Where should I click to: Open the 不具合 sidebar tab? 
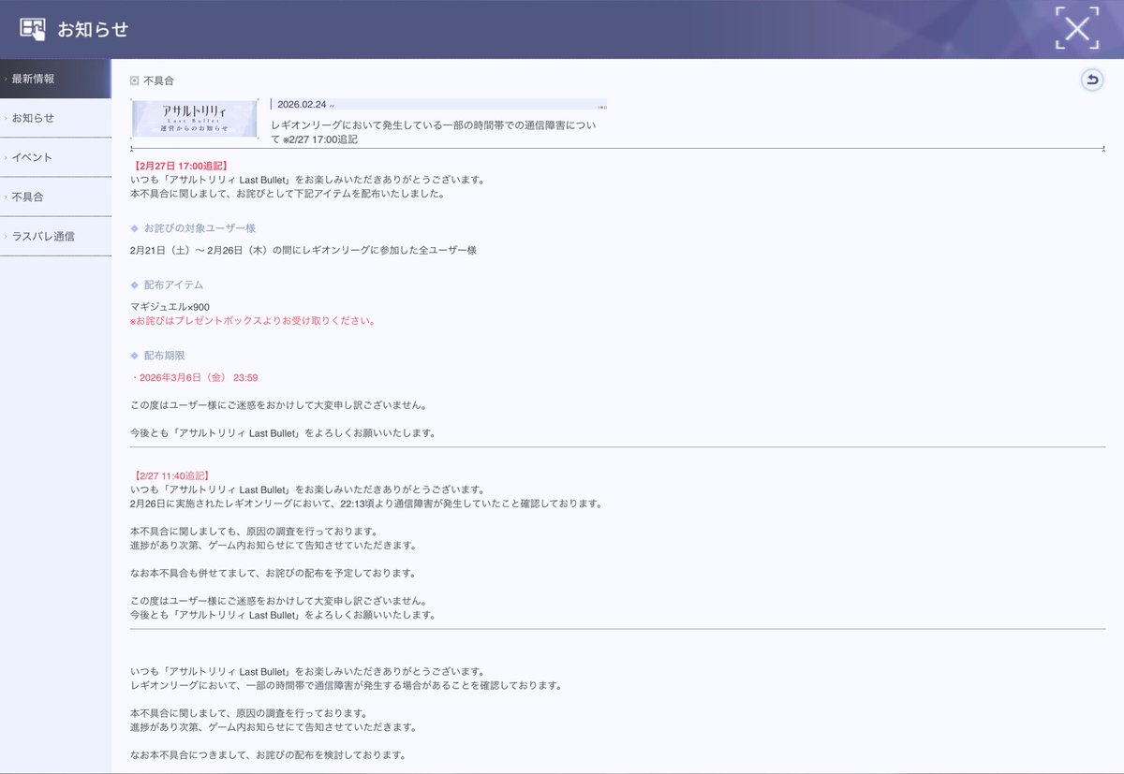click(55, 197)
